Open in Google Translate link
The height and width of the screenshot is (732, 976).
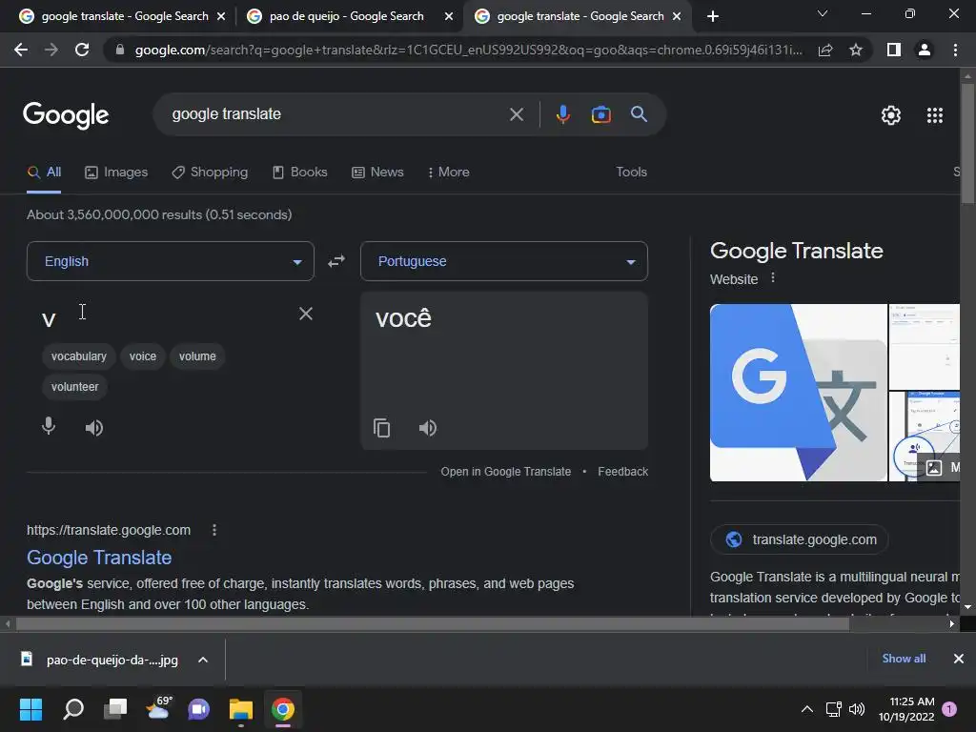pyautogui.click(x=505, y=472)
